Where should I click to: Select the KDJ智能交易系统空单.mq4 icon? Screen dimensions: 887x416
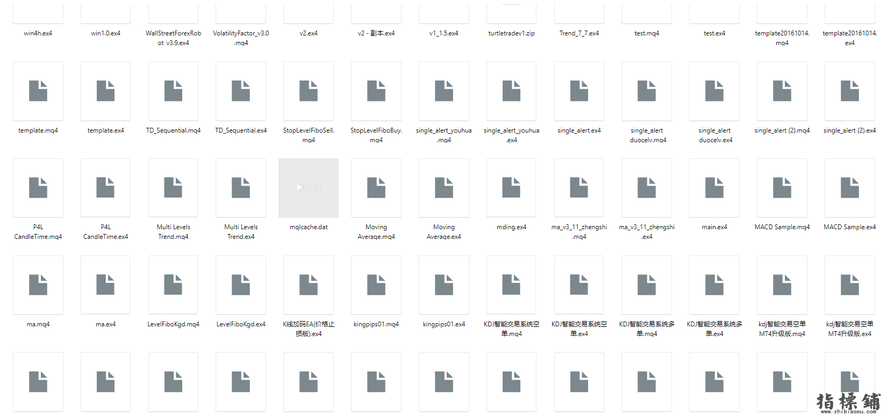(x=511, y=285)
